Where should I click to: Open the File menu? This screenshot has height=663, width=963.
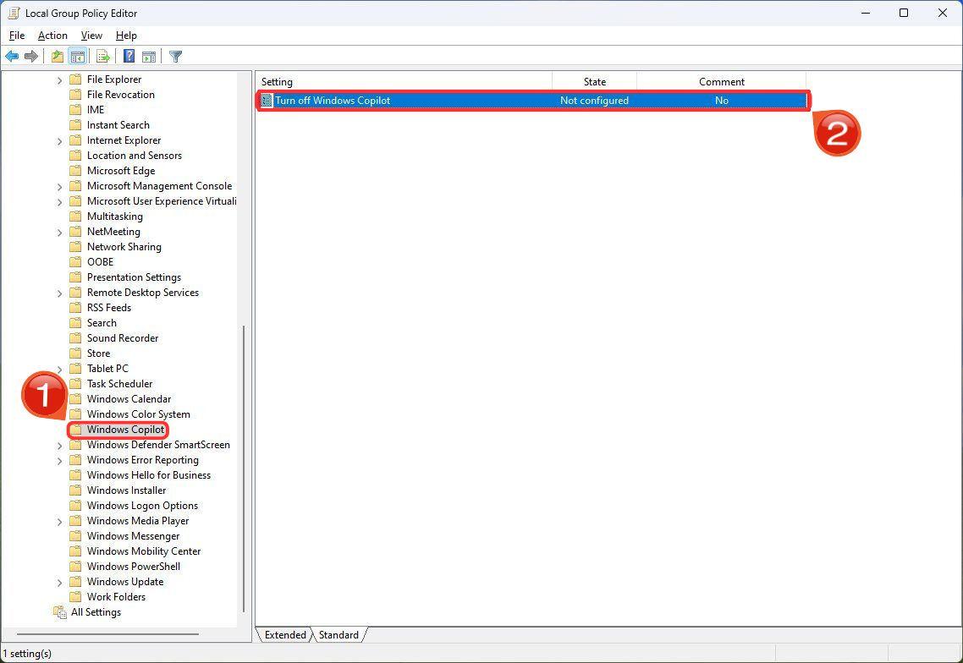(x=17, y=36)
